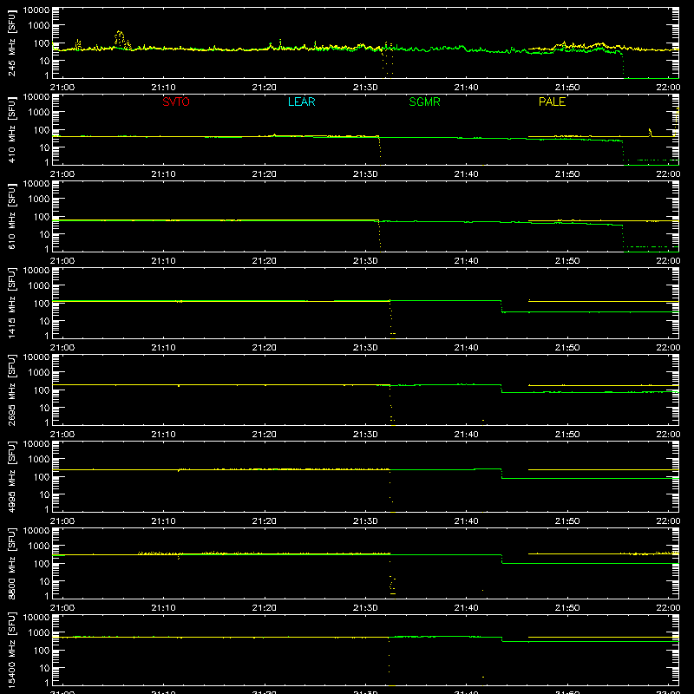Click the cyan LEAR station label

tap(301, 101)
